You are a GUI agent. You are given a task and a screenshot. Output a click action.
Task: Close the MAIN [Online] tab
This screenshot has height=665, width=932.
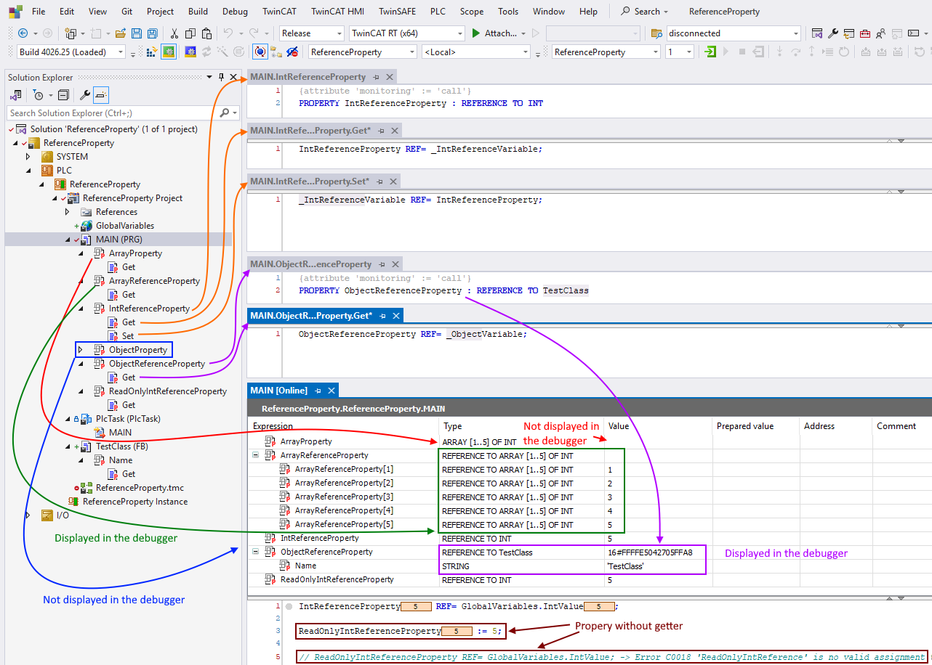point(332,391)
